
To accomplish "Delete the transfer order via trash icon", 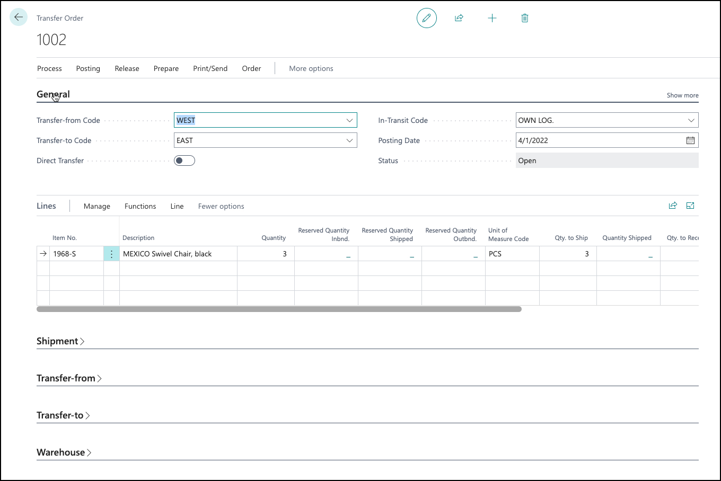I will [x=525, y=18].
